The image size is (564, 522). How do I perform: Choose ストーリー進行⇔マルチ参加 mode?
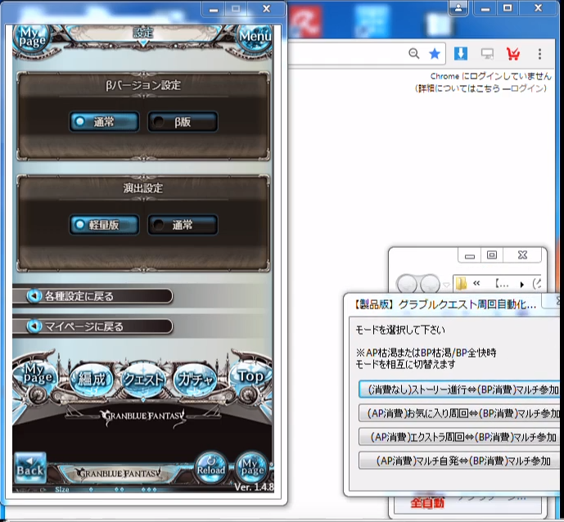coord(459,389)
